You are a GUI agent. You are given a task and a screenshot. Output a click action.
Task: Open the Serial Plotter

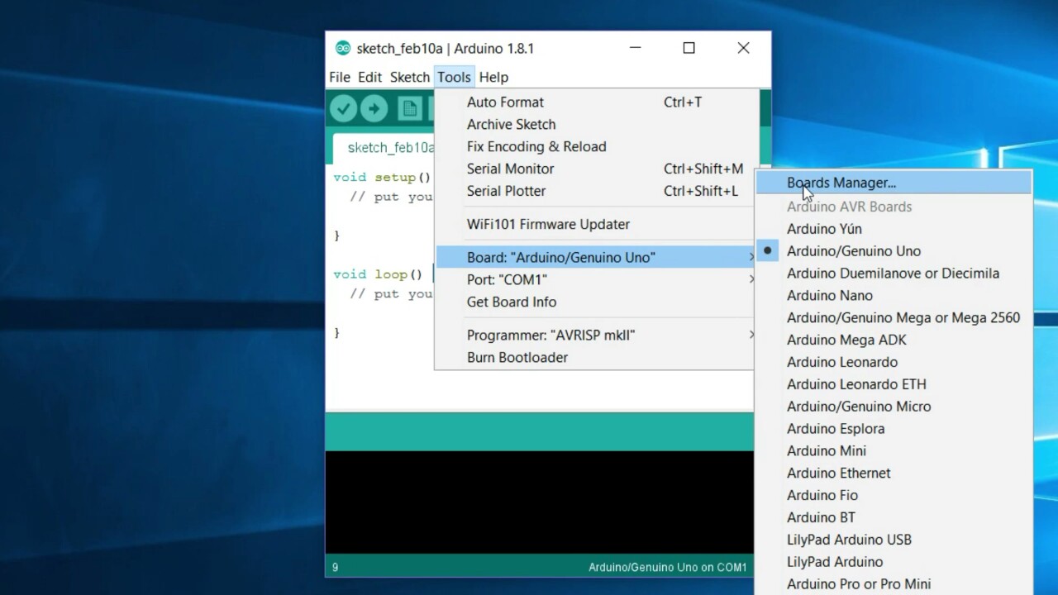coord(595,191)
